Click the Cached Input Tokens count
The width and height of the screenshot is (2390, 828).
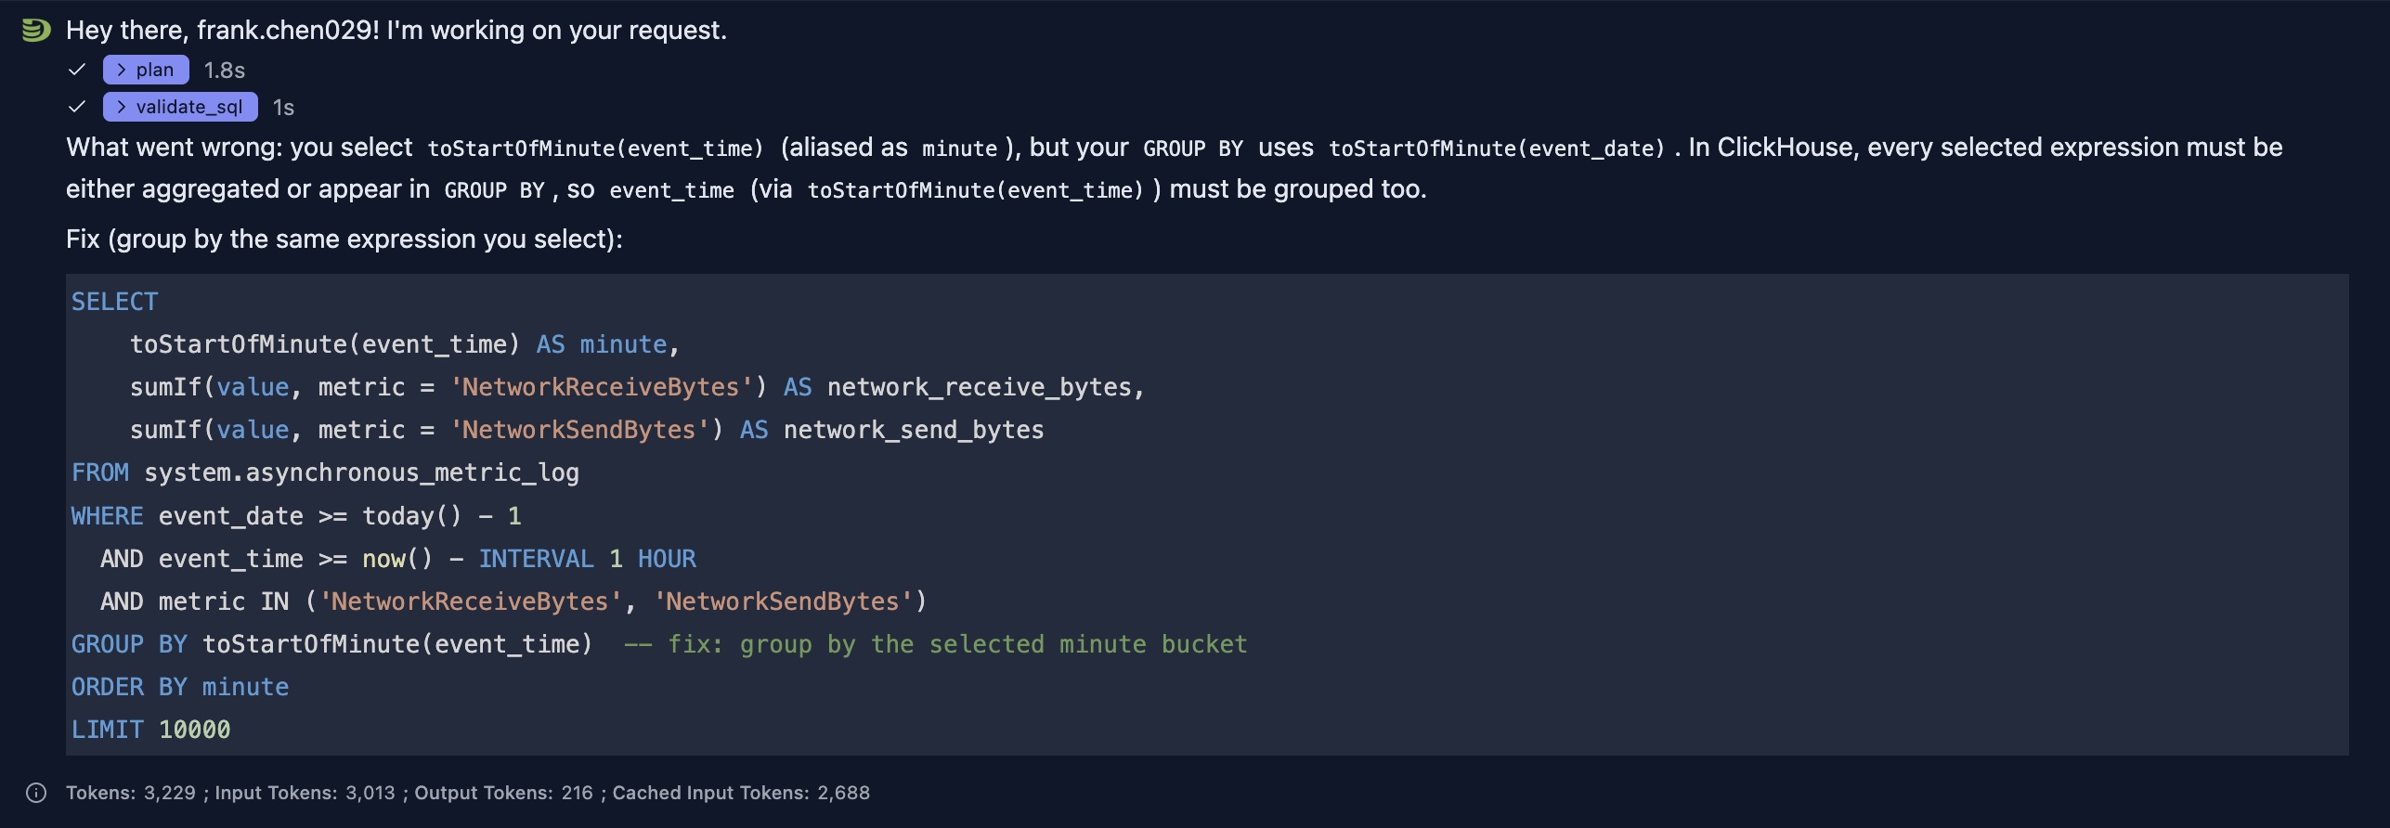pos(843,793)
